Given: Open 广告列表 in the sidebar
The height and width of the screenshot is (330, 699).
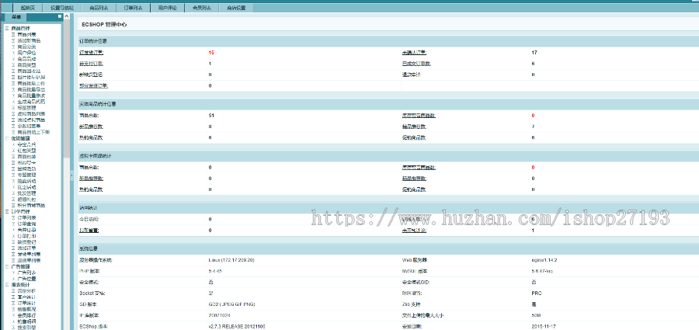Looking at the screenshot, I should click(26, 273).
